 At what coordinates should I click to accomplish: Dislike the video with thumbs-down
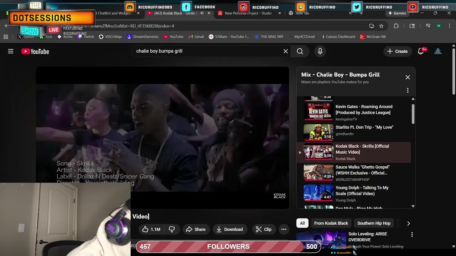pyautogui.click(x=172, y=229)
